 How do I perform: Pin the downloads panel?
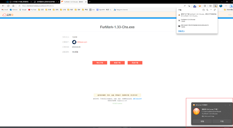coord(215,10)
